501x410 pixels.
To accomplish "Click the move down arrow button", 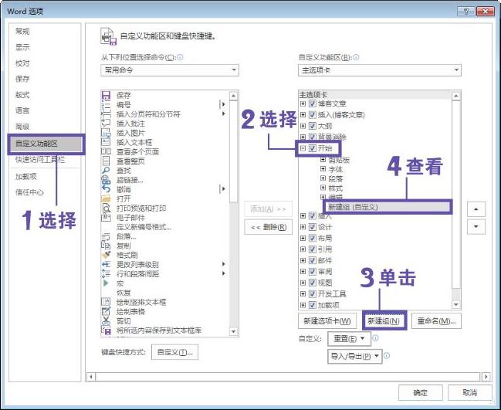I will (476, 226).
